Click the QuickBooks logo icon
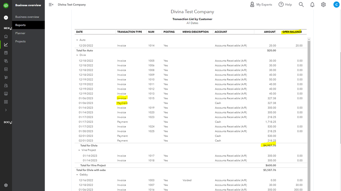The width and height of the screenshot is (341, 191). 6,5
